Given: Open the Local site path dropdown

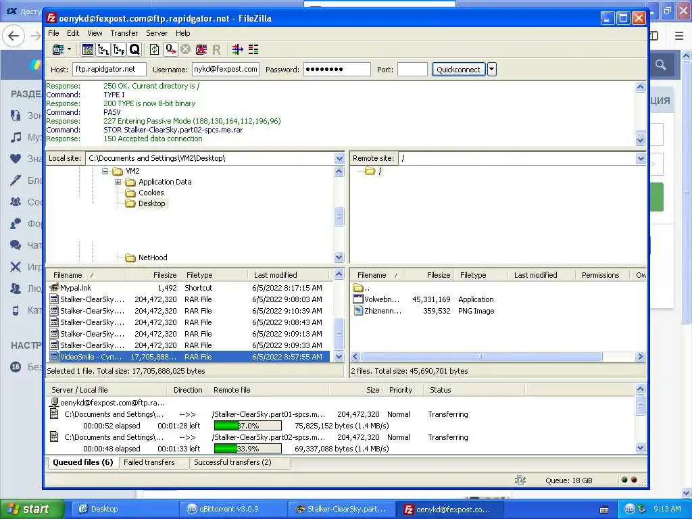Looking at the screenshot, I should (x=339, y=158).
